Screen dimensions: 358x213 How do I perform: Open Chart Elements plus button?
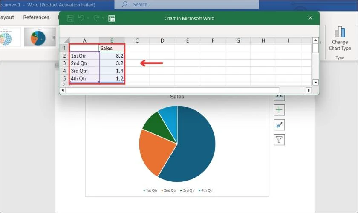pyautogui.click(x=279, y=110)
